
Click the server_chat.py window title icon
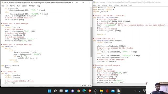tap(2, 2)
